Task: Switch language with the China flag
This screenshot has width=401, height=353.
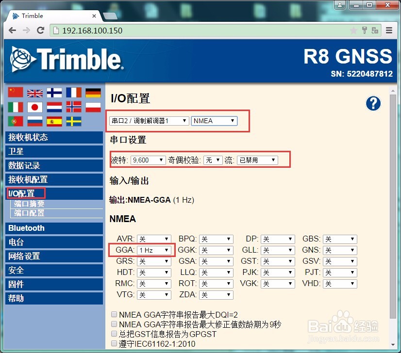Action: (x=16, y=93)
